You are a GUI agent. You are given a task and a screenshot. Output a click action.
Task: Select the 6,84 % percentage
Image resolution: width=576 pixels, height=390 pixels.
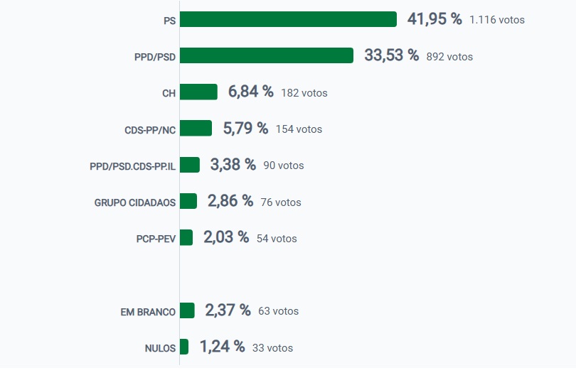click(250, 92)
